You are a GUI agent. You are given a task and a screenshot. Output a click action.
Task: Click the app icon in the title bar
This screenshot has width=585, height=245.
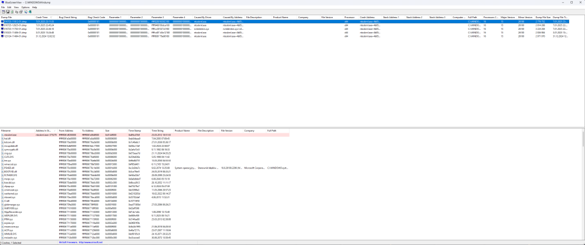tap(3, 2)
